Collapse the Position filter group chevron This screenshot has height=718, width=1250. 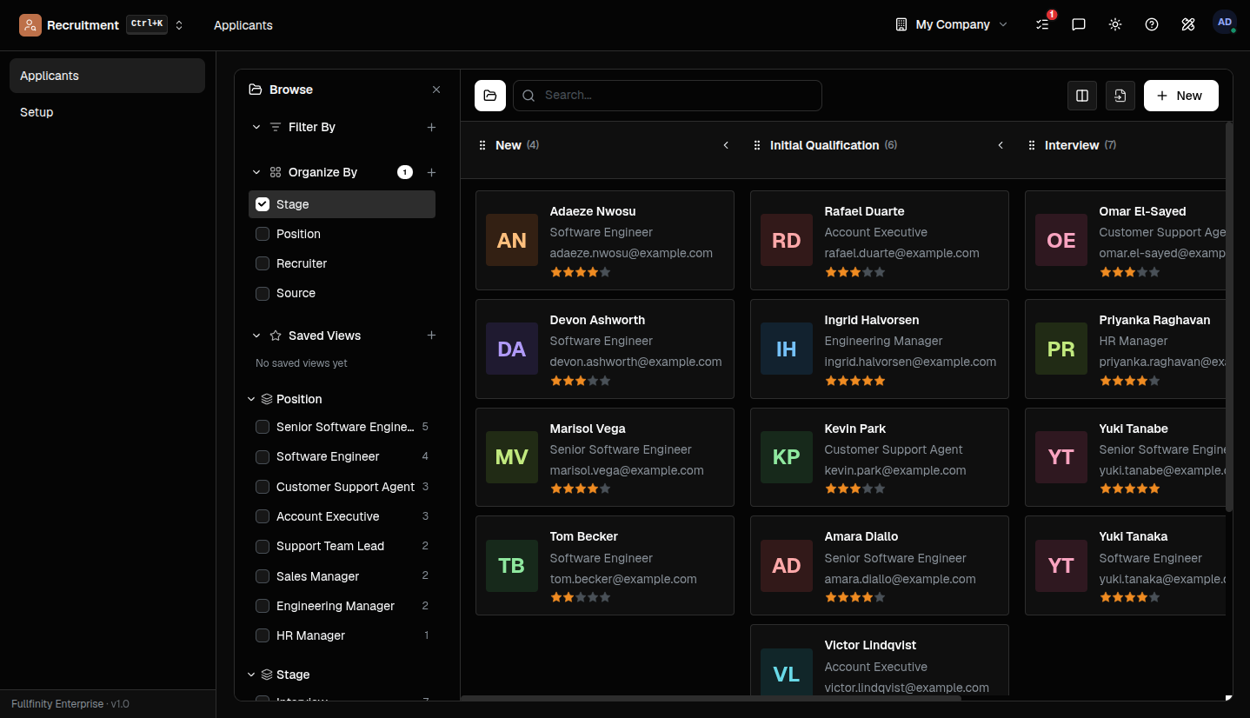(x=252, y=399)
